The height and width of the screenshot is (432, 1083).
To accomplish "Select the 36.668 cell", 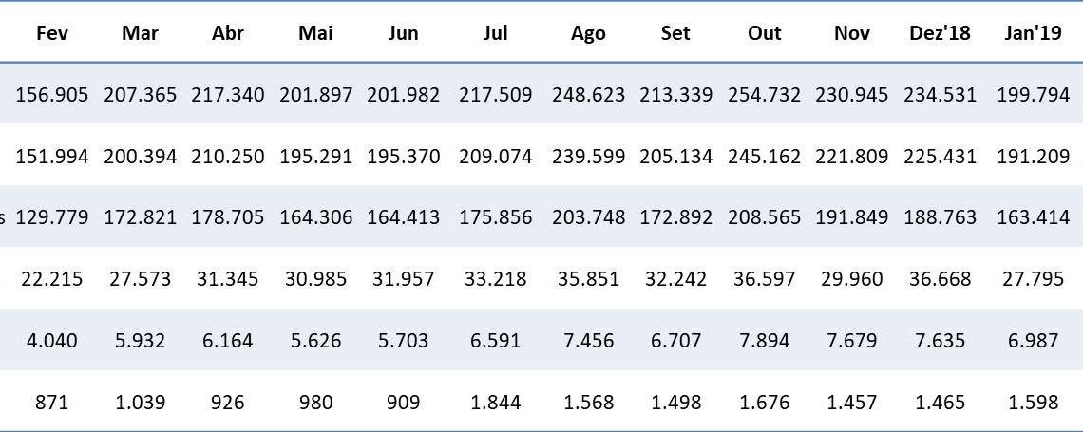I will pyautogui.click(x=939, y=279).
